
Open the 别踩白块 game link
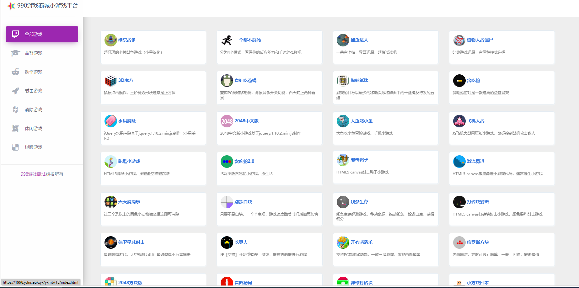coord(244,201)
